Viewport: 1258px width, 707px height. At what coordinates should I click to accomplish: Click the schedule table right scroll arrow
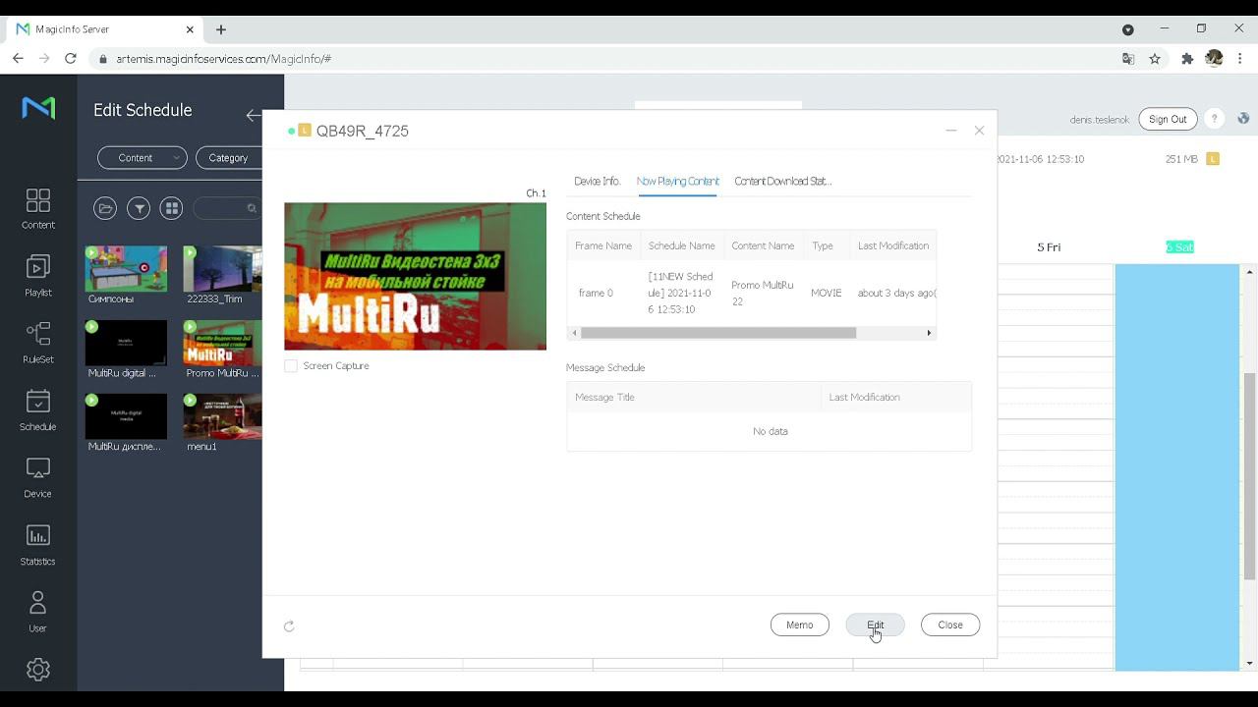pyautogui.click(x=929, y=333)
